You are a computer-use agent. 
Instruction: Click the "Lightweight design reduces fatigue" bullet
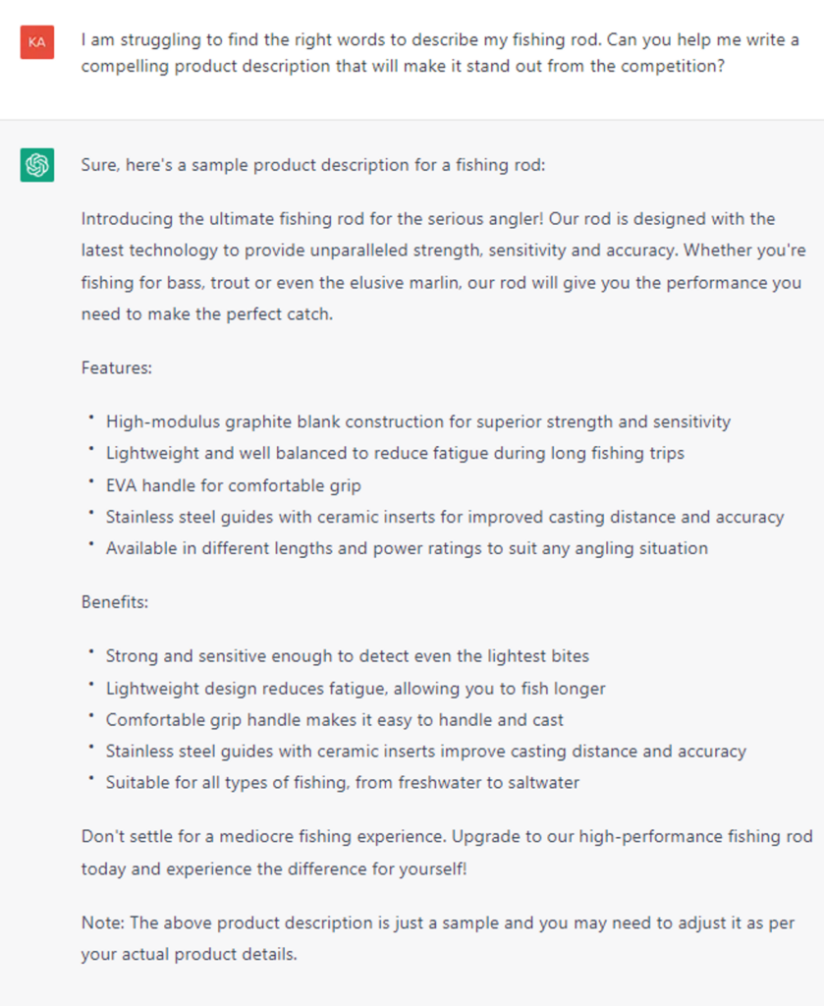[356, 688]
